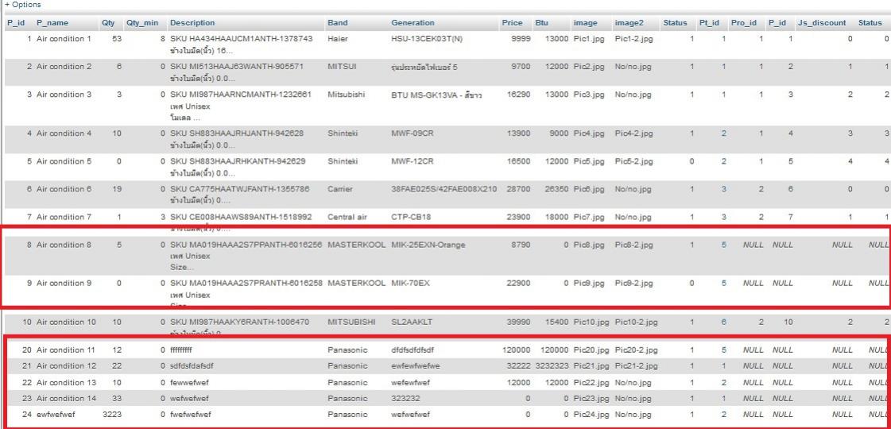This screenshot has width=891, height=429.
Task: Sort by the Price column header
Action: [x=512, y=23]
